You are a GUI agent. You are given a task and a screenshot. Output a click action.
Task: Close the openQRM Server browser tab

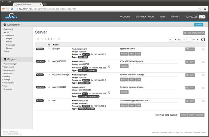point(40,5)
